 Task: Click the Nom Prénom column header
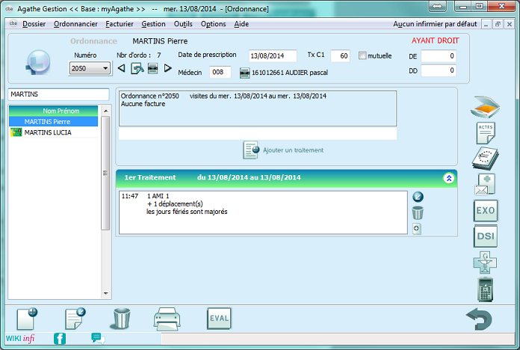[x=53, y=111]
